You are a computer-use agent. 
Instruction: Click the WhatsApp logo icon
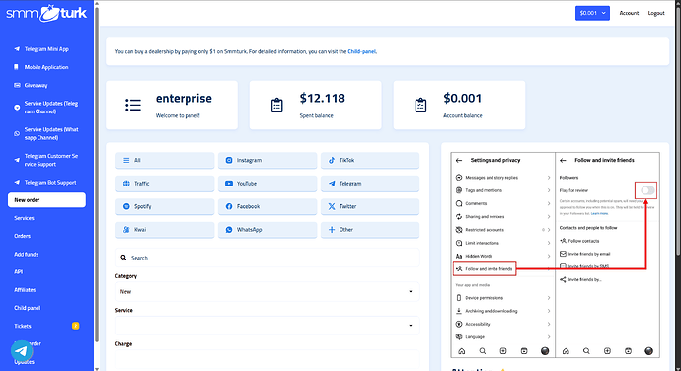pos(229,229)
